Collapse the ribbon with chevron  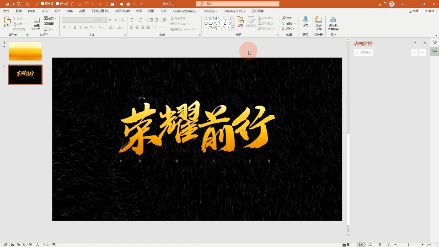[436, 35]
